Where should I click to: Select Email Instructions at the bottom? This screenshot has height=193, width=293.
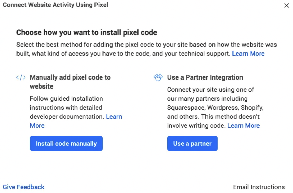259,187
